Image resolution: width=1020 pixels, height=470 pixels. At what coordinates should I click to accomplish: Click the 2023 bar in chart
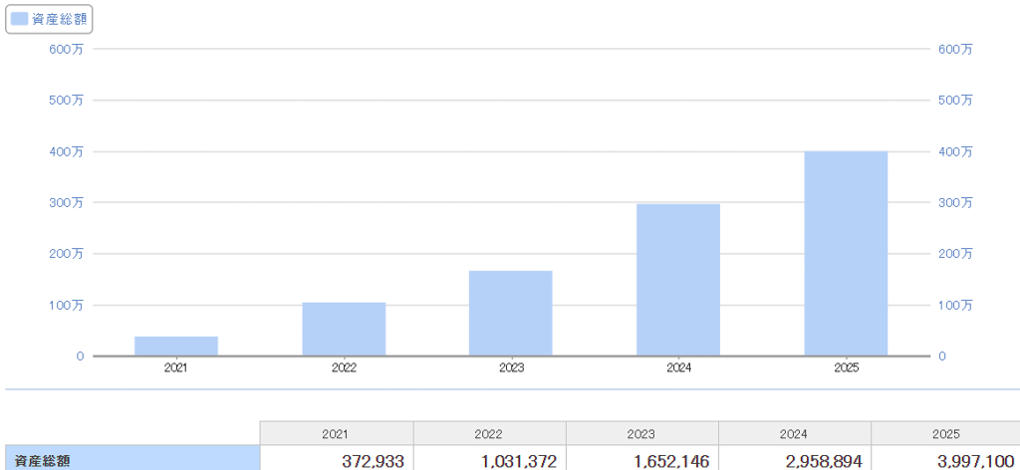511,313
